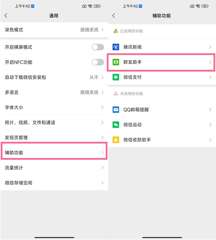Tap the 微信运动 icon
216x240 pixels.
[116, 125]
